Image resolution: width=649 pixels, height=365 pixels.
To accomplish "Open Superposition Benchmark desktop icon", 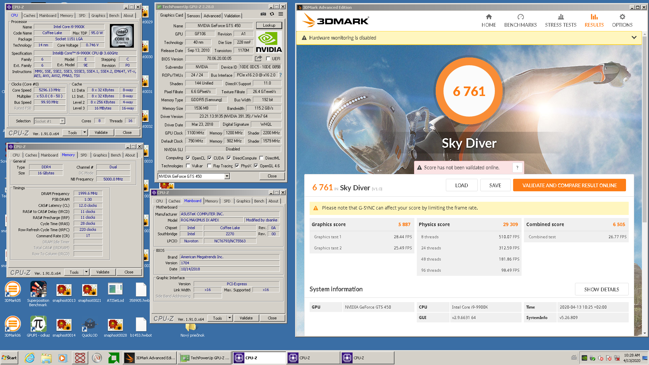I will point(38,294).
